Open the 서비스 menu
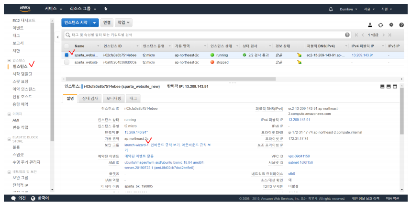The image size is (411, 204). click(x=54, y=9)
